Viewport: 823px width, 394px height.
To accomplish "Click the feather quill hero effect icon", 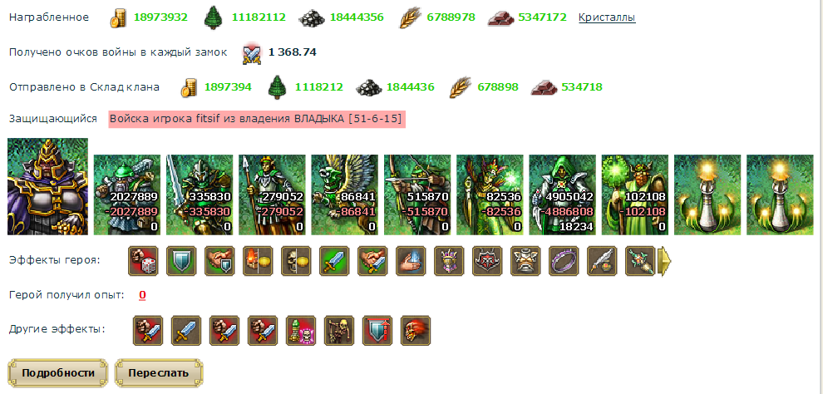I will pos(602,261).
